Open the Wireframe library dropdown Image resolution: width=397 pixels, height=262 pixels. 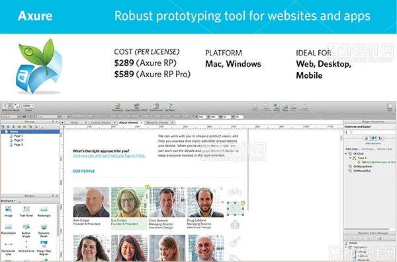9,201
